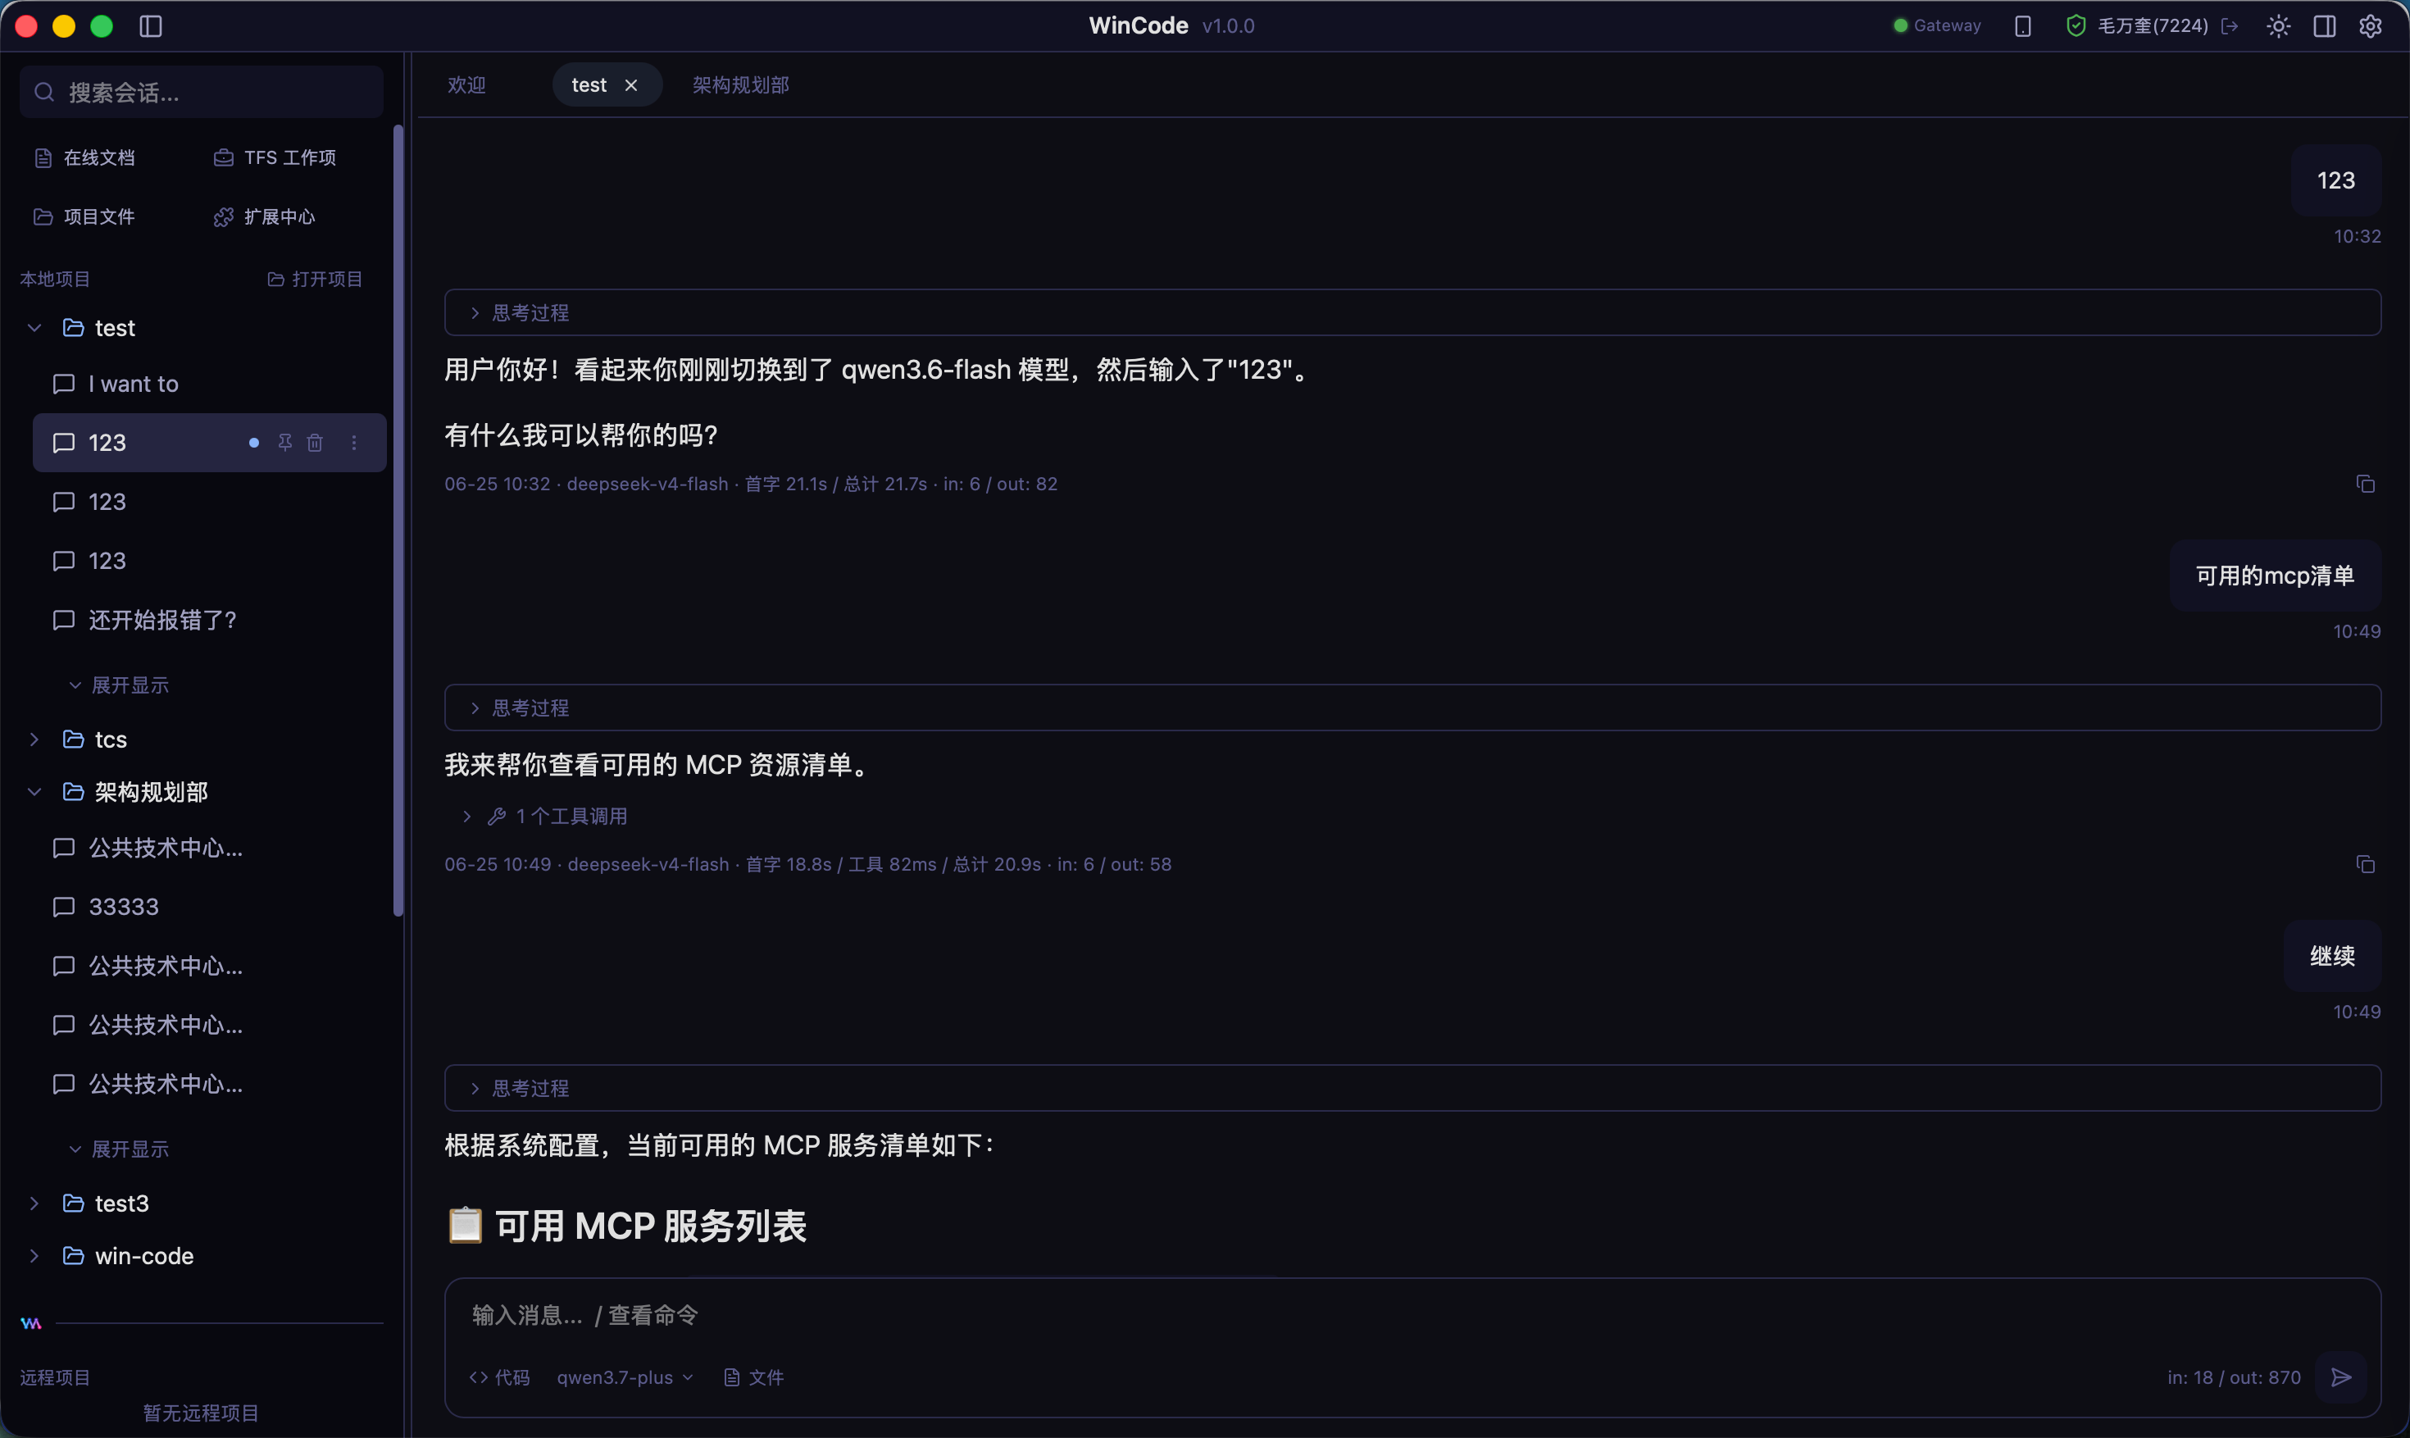The image size is (2410, 1438).
Task: Click the WinCode logo at sidebar bottom
Action: pos(31,1322)
